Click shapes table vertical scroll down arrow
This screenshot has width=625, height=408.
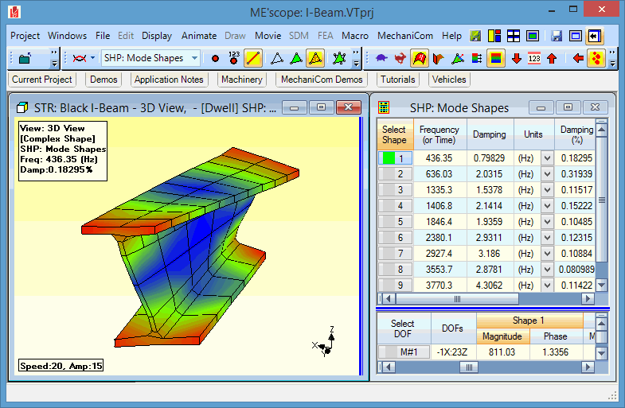[x=601, y=285]
